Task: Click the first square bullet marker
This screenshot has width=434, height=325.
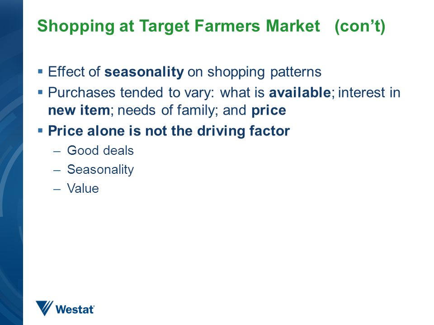Action: (40, 72)
